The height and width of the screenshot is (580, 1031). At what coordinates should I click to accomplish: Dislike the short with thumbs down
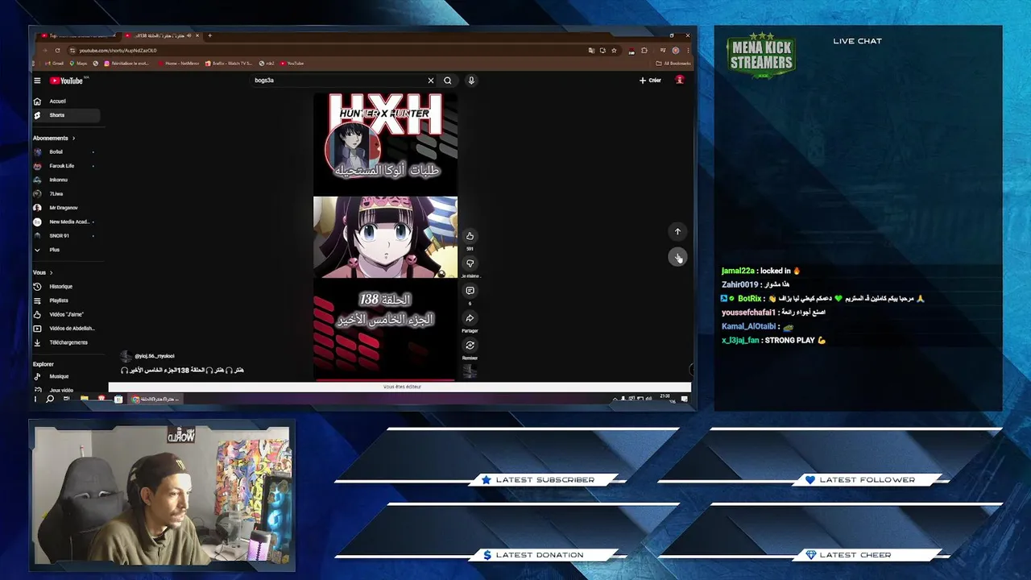(x=470, y=263)
